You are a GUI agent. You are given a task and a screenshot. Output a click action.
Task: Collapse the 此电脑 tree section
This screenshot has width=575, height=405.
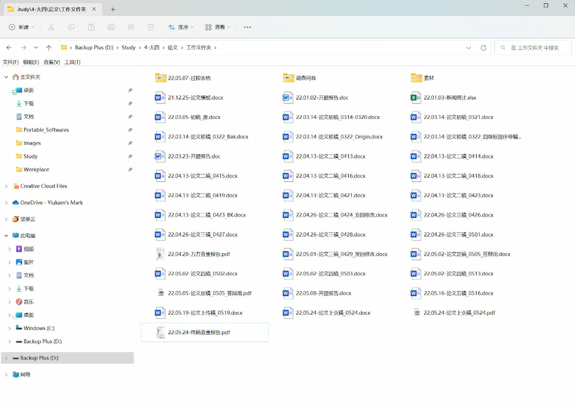click(6, 236)
